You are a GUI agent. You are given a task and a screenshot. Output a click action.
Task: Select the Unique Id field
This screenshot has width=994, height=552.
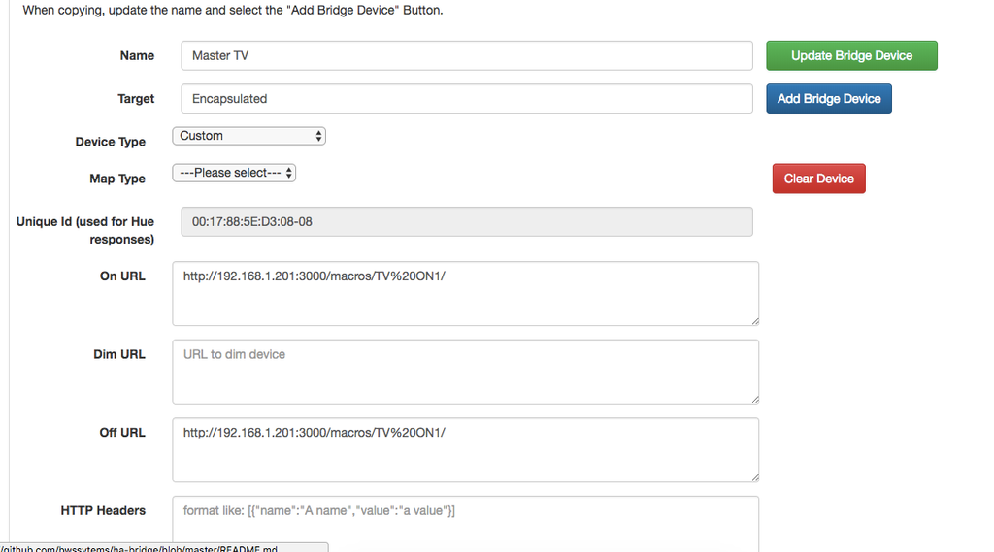pos(466,221)
